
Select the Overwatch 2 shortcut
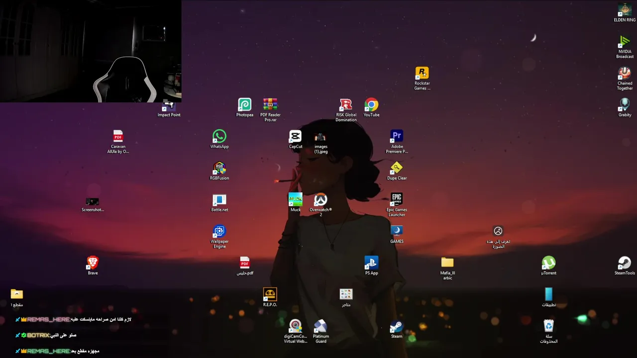coord(320,205)
